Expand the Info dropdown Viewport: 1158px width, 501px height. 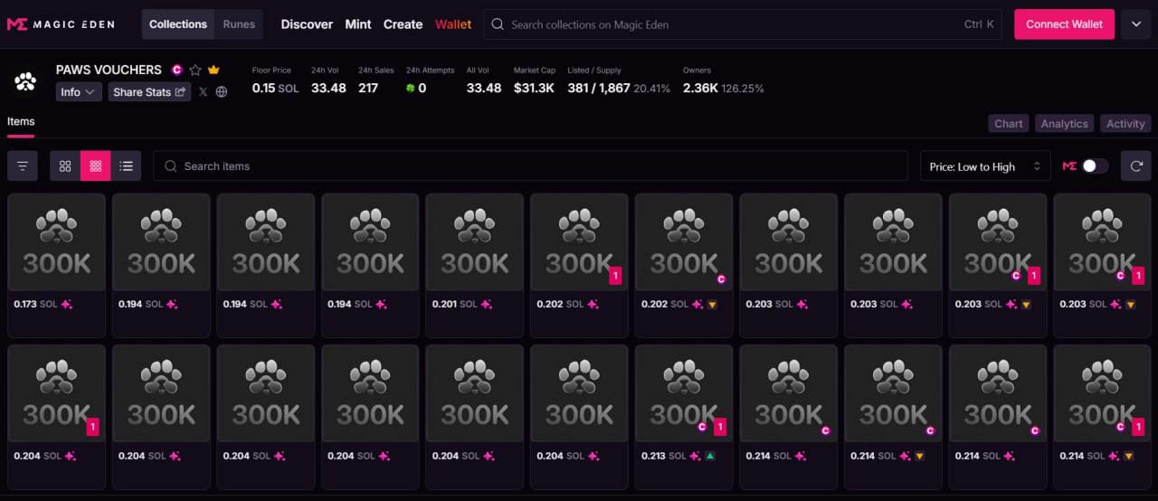pos(79,92)
